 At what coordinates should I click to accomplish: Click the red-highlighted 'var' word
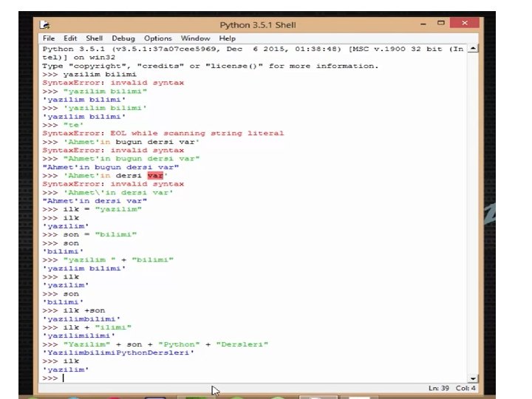point(155,175)
